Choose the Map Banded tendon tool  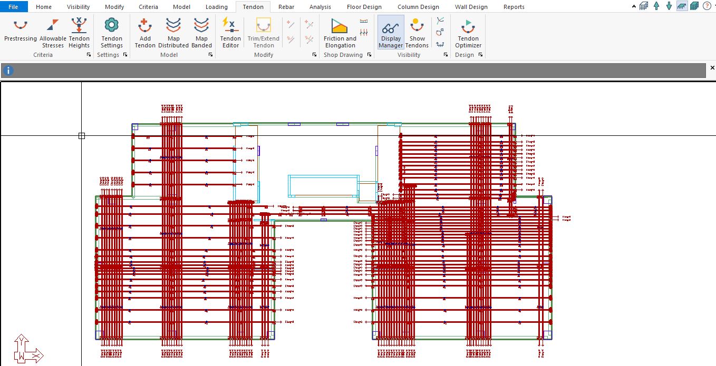[201, 32]
